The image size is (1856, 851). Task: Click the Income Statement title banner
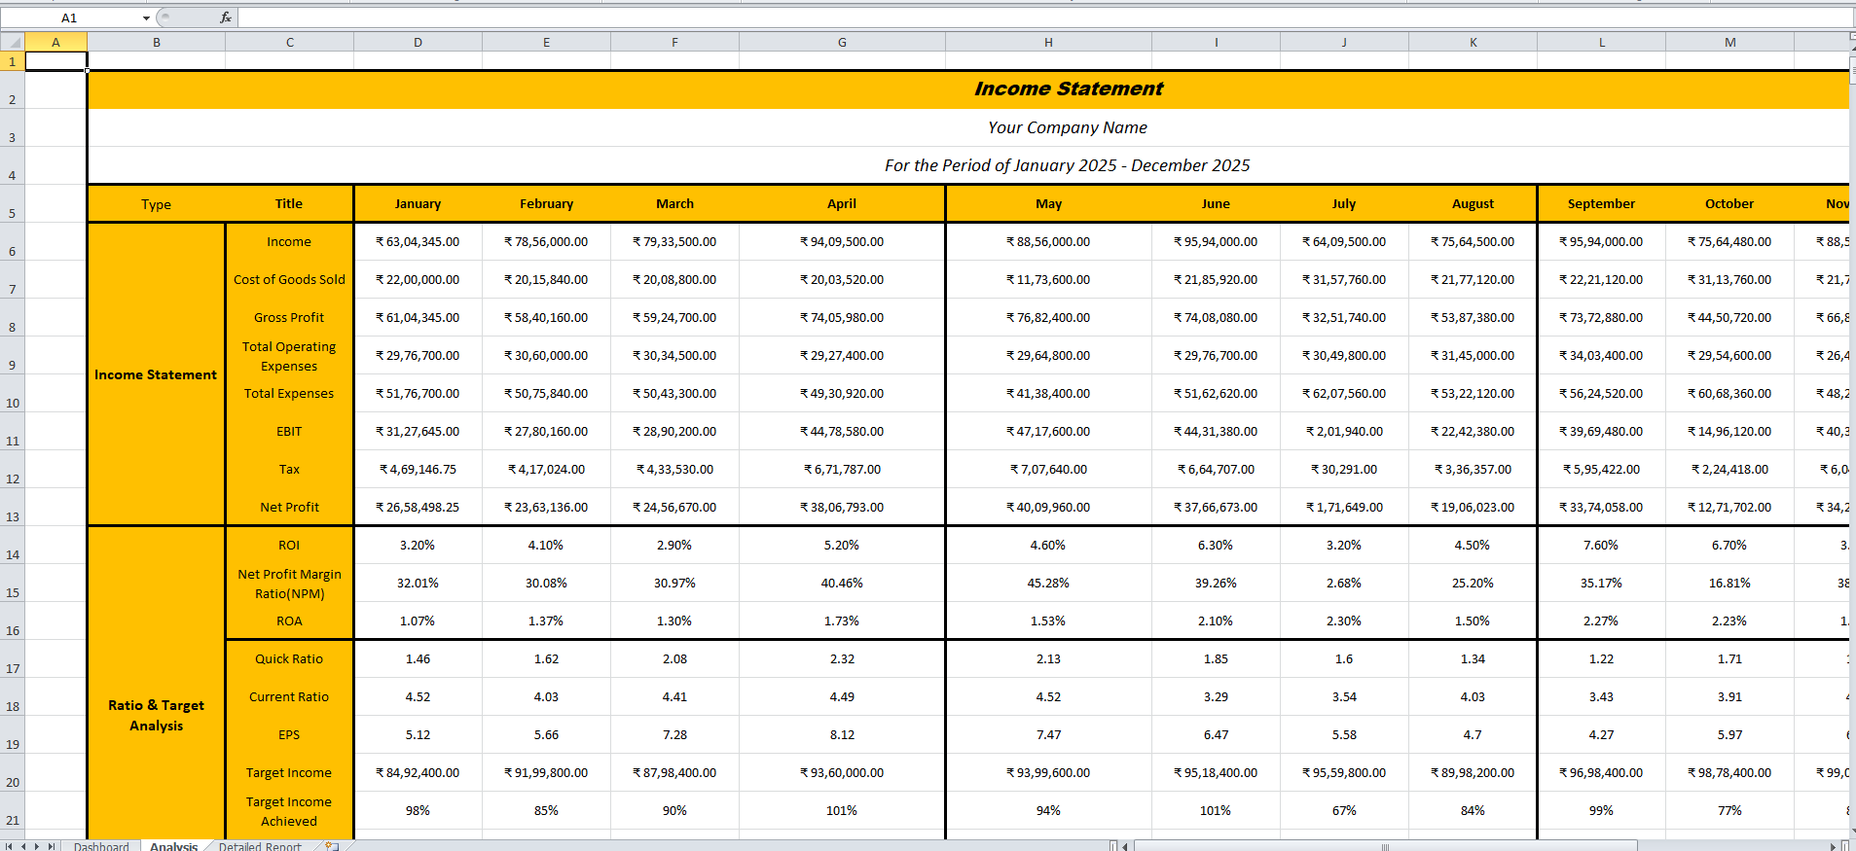968,89
